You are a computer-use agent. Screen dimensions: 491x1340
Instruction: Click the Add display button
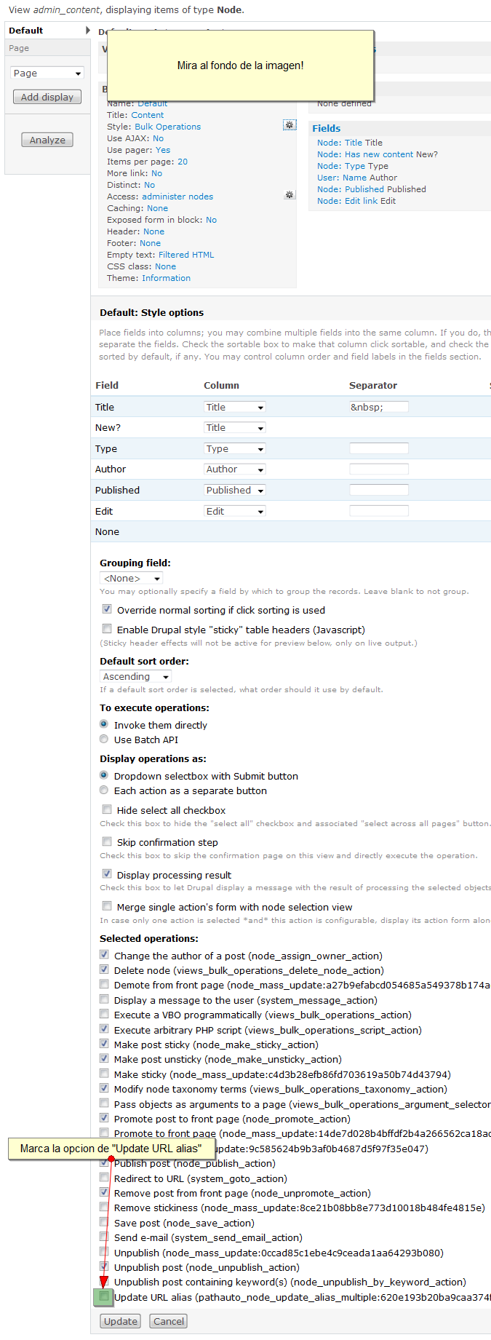tap(47, 97)
